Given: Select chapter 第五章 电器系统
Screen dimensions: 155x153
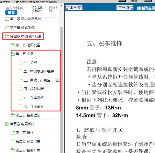Looking at the screenshot, I should click(22, 124).
